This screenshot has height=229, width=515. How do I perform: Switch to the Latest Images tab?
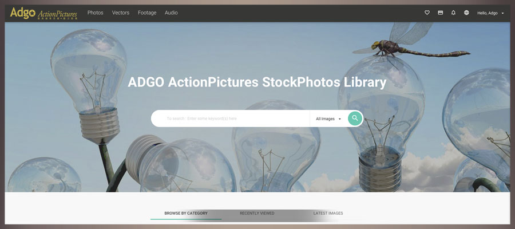tap(328, 214)
